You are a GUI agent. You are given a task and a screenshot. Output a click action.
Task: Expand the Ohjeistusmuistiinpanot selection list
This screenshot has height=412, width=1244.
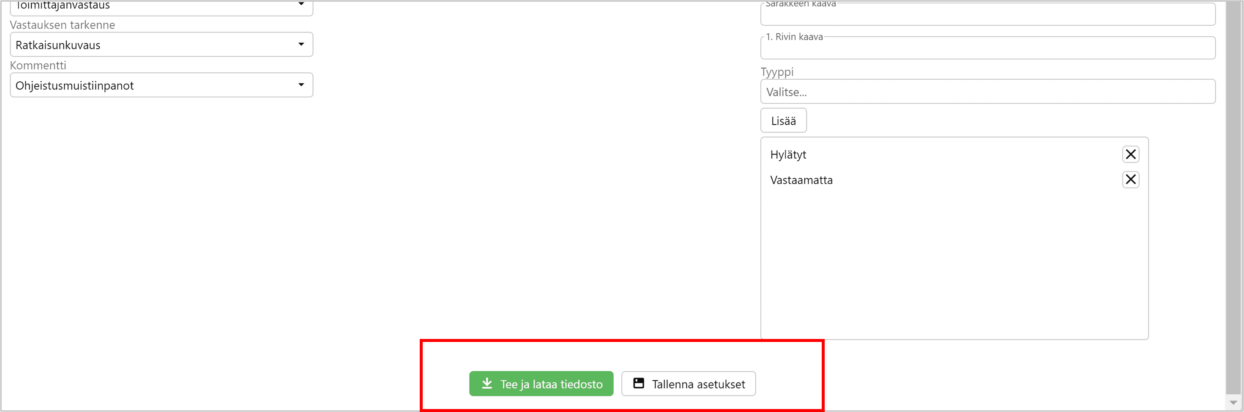coord(155,85)
